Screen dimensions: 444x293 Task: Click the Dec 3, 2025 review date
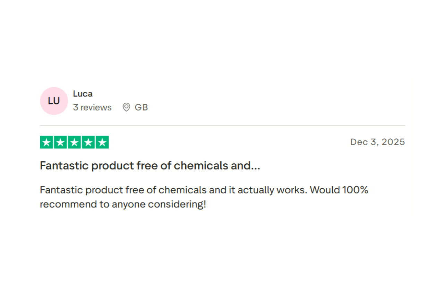point(377,142)
